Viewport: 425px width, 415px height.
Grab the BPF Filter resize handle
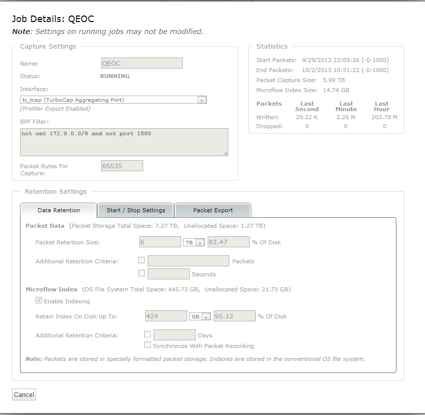pos(225,153)
